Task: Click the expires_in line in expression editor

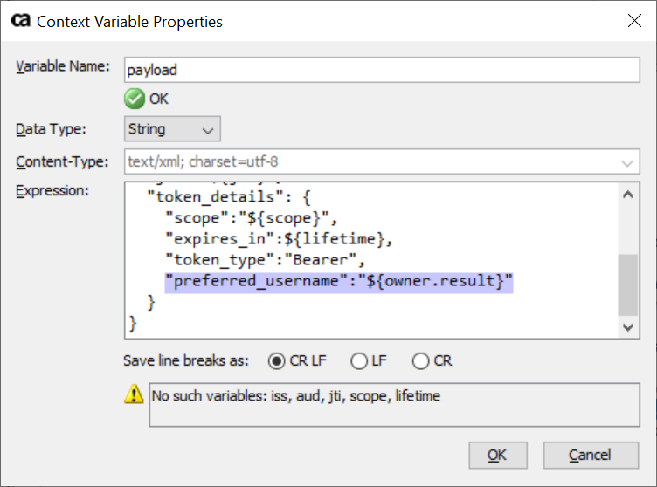Action: 280,239
